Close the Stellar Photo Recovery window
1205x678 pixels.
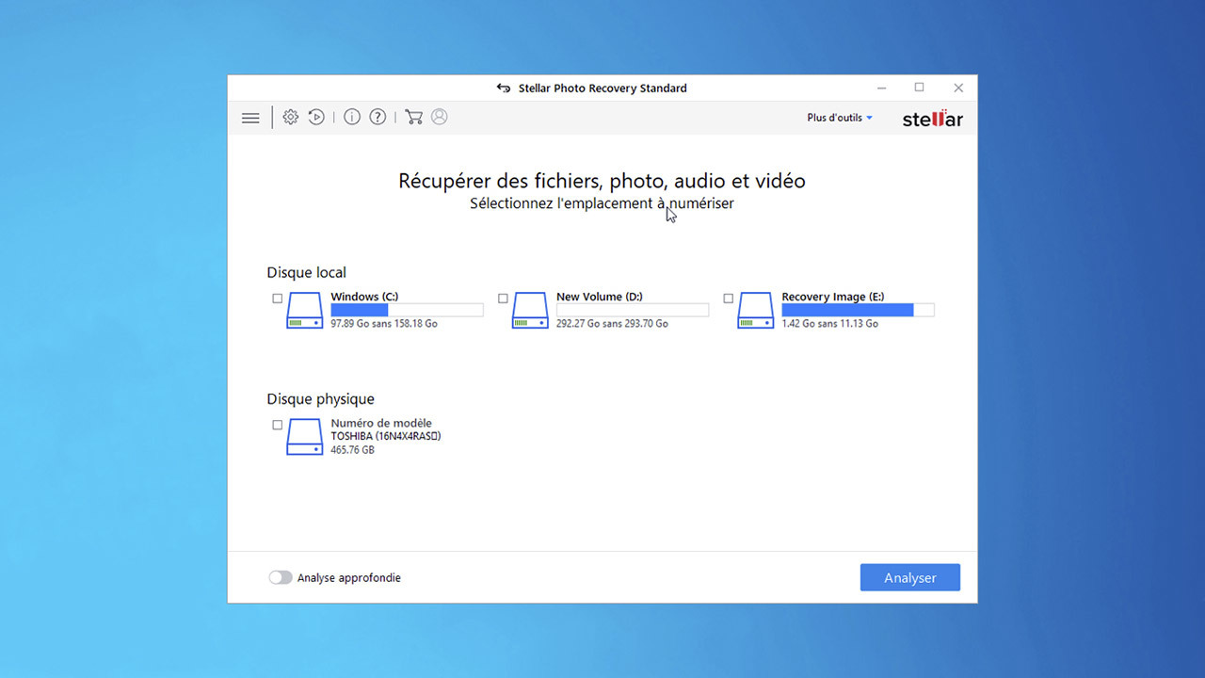click(958, 88)
